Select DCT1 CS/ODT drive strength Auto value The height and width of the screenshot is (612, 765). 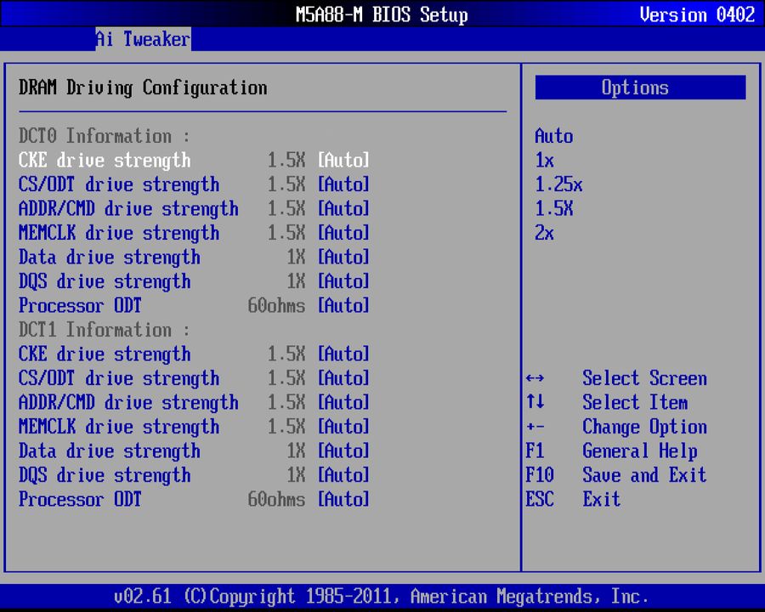[343, 378]
